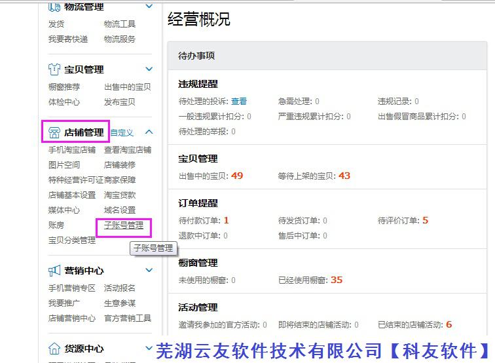Viewport: 495px width, 363px height.
Task: Open 官方营销工具 link
Action: point(128,318)
